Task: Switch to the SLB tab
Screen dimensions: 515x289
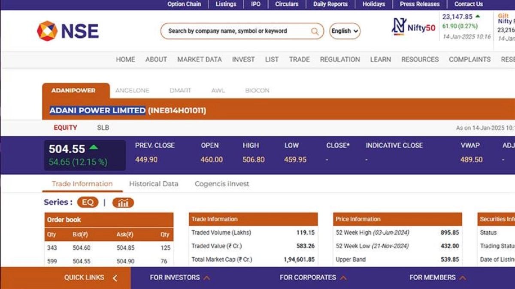Action: [x=103, y=128]
